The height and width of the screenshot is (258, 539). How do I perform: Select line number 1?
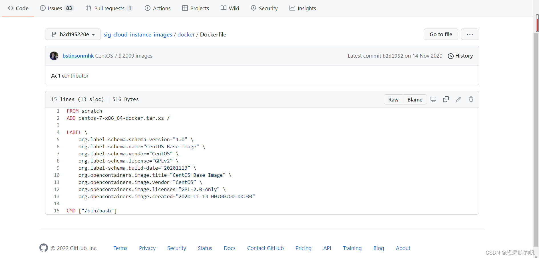58,111
